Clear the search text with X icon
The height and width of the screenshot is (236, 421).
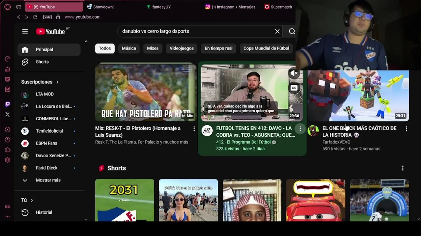(277, 31)
